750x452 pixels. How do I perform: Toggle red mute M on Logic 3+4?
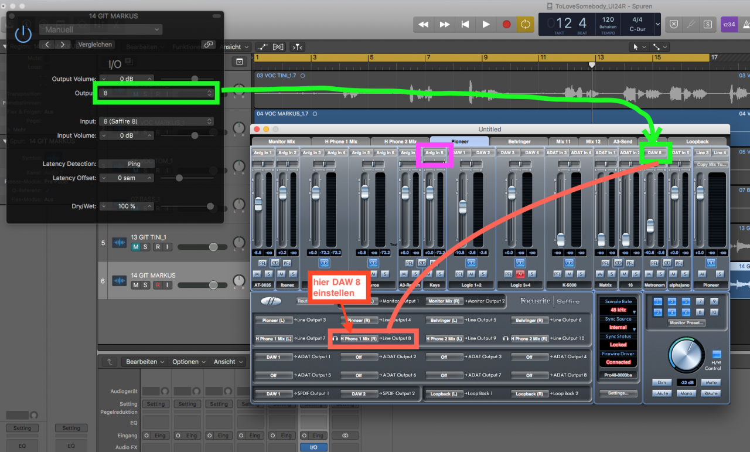(520, 274)
